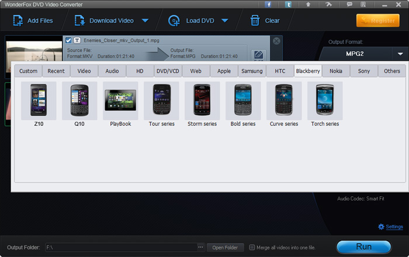Start conversion with the Run button
The image size is (409, 257).
364,247
